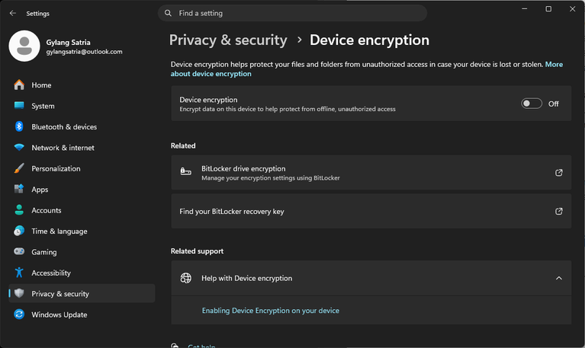
Task: Click the Home house icon in sidebar
Action: [x=19, y=85]
